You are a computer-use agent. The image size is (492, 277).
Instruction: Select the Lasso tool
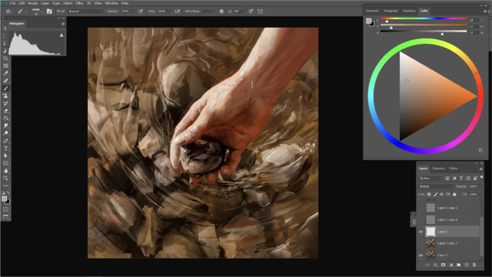[x=5, y=43]
